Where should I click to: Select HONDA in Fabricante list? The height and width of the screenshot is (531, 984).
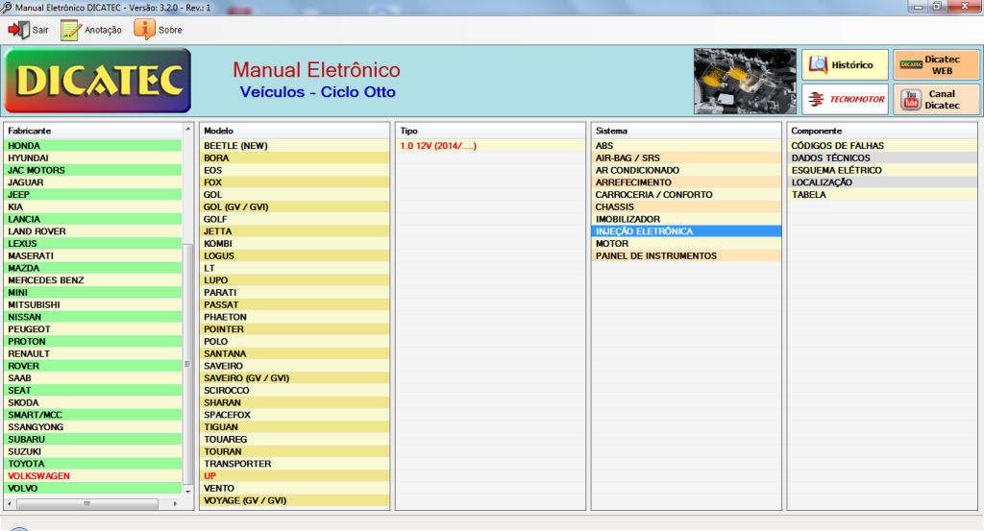[x=93, y=145]
